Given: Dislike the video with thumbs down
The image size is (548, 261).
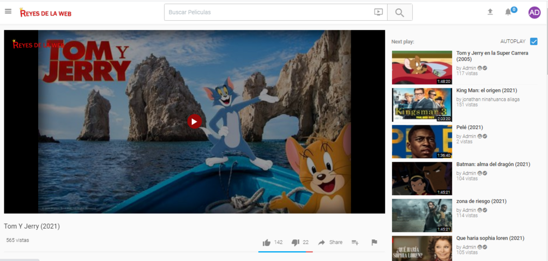Looking at the screenshot, I should coord(296,242).
